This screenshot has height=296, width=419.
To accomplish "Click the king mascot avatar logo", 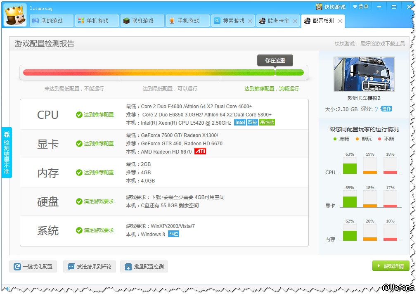I will coord(15,15).
